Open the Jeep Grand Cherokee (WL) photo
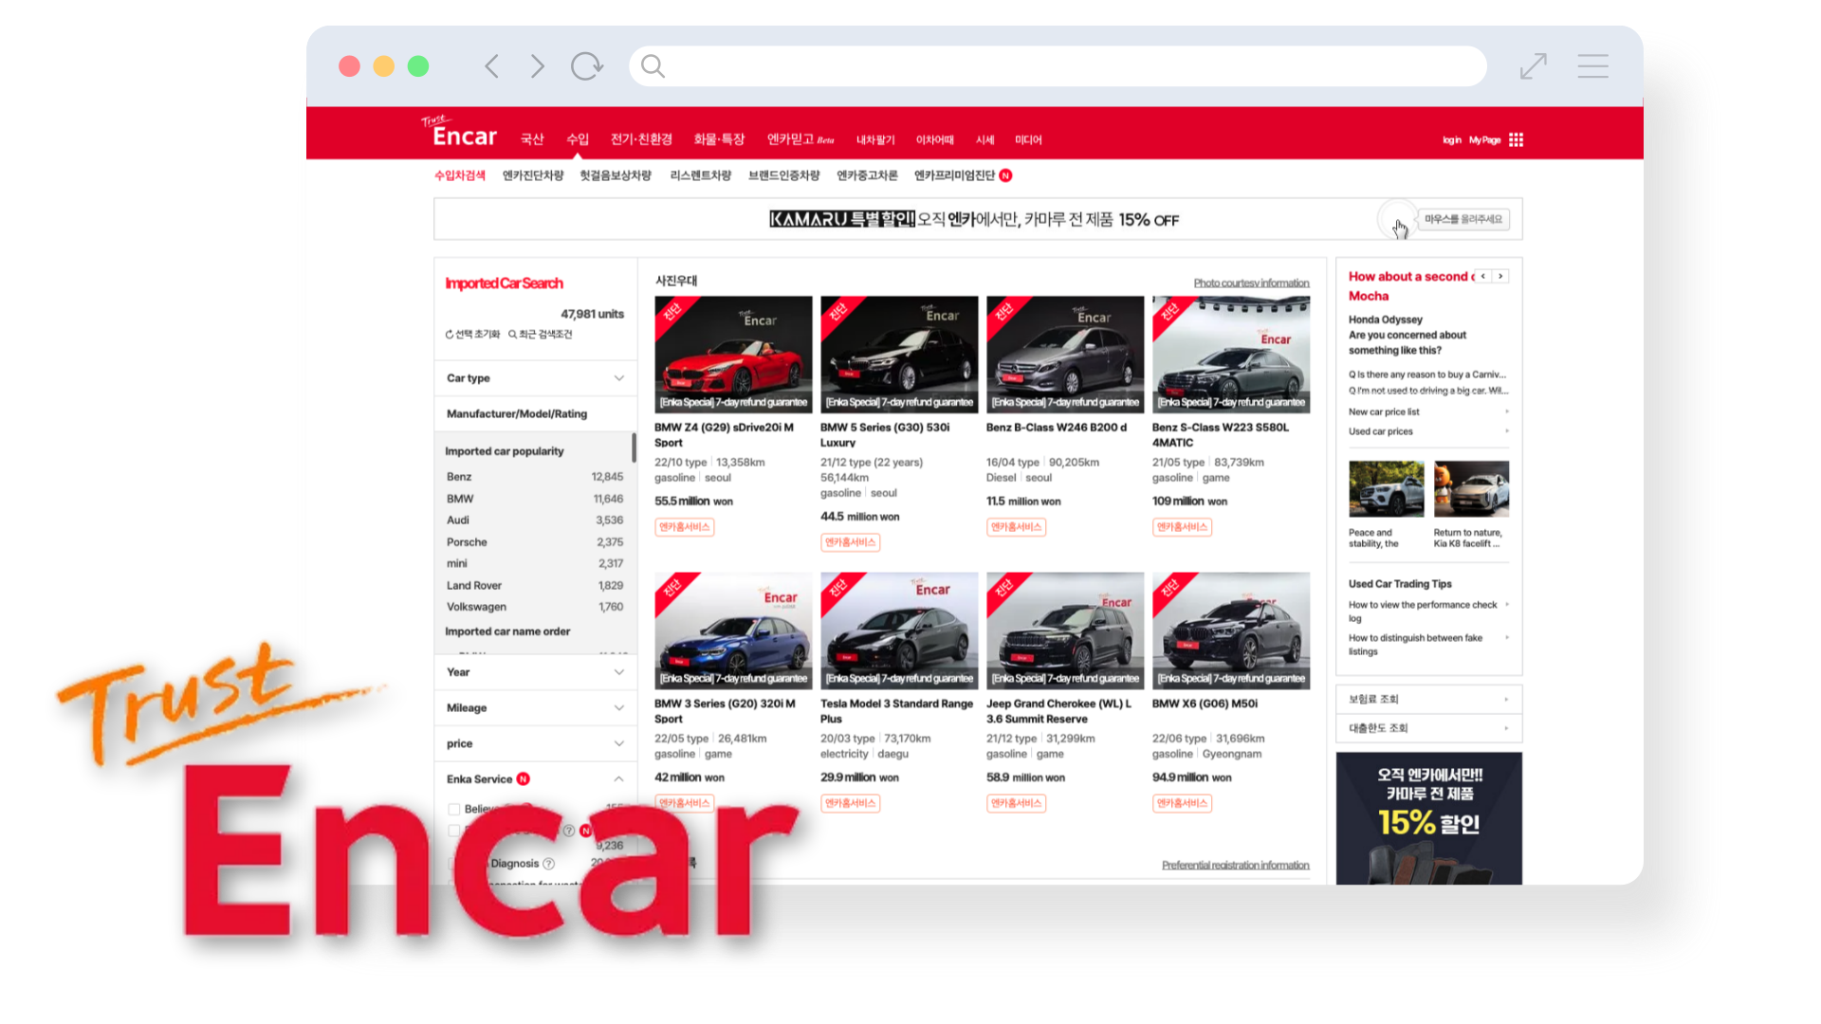Image resolution: width=1821 pixels, height=1024 pixels. [1065, 631]
